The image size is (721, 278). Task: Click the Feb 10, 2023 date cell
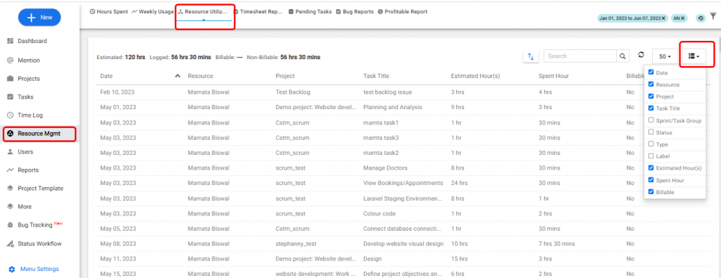(118, 92)
